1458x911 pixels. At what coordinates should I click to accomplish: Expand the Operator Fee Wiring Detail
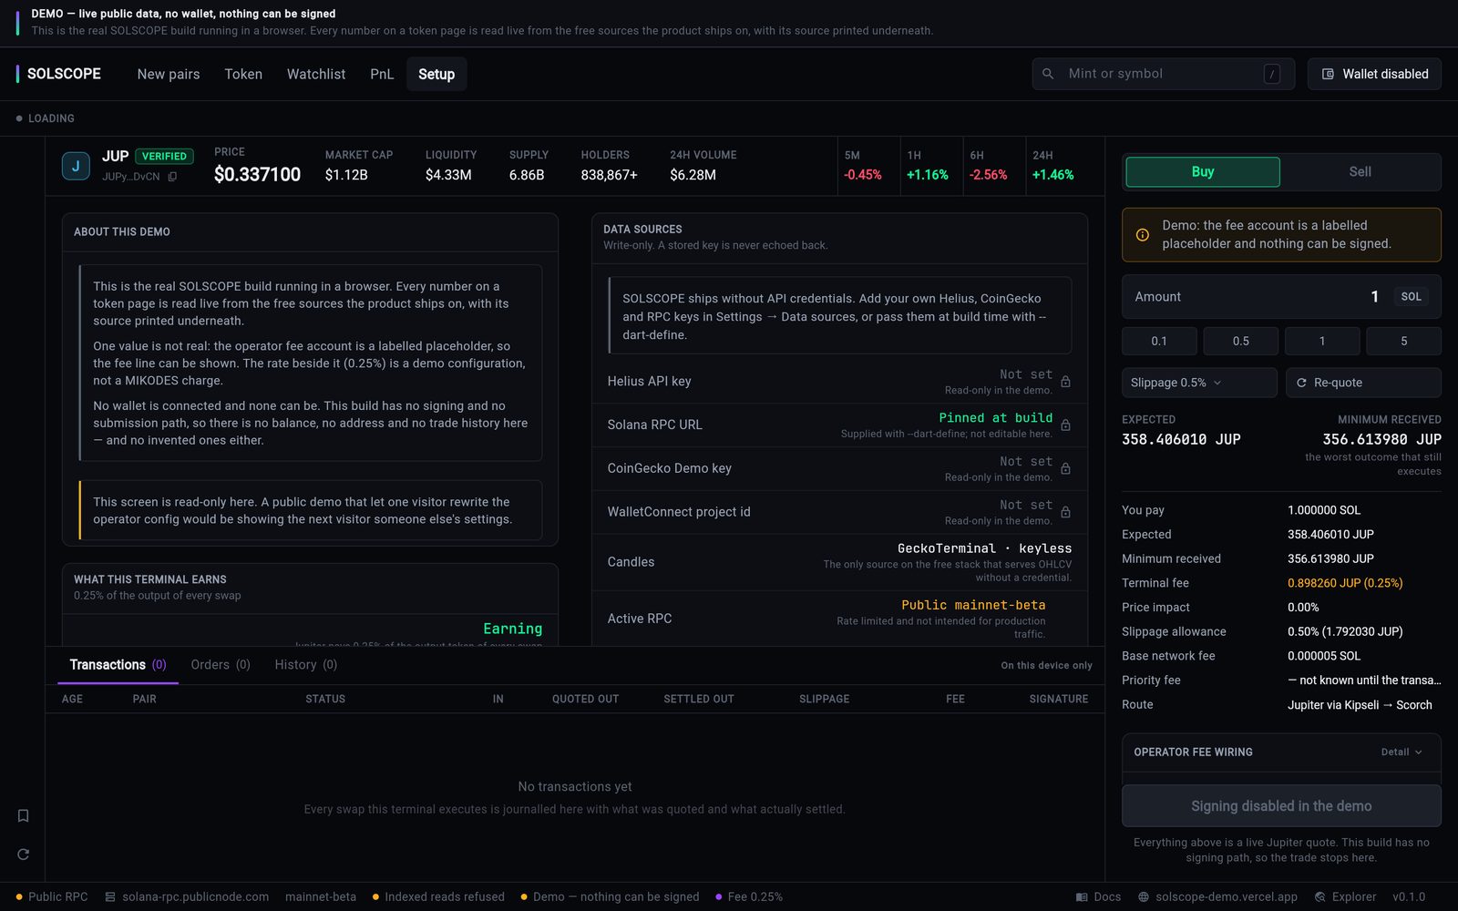tap(1402, 752)
